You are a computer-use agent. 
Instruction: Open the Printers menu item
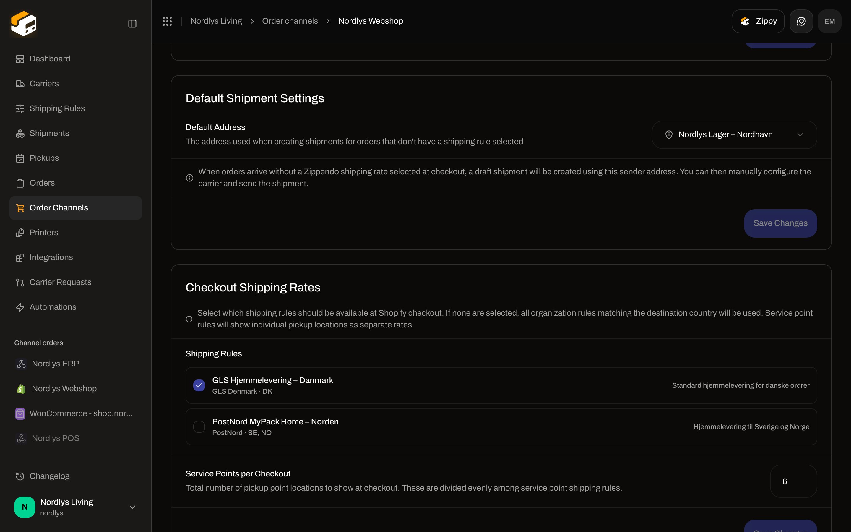tap(76, 233)
